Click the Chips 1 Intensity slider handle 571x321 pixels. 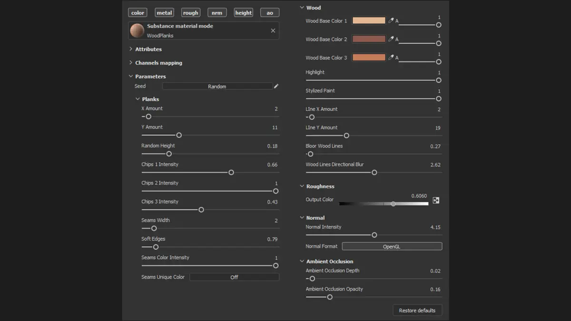tap(231, 172)
